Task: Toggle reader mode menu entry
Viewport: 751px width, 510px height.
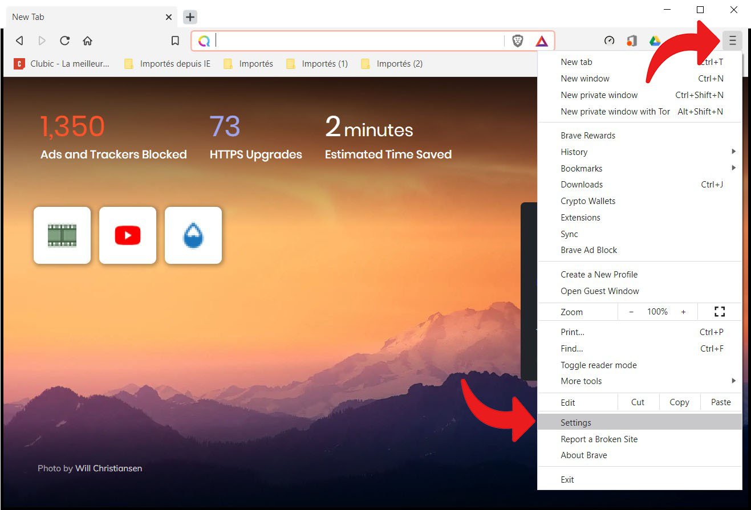Action: 598,365
